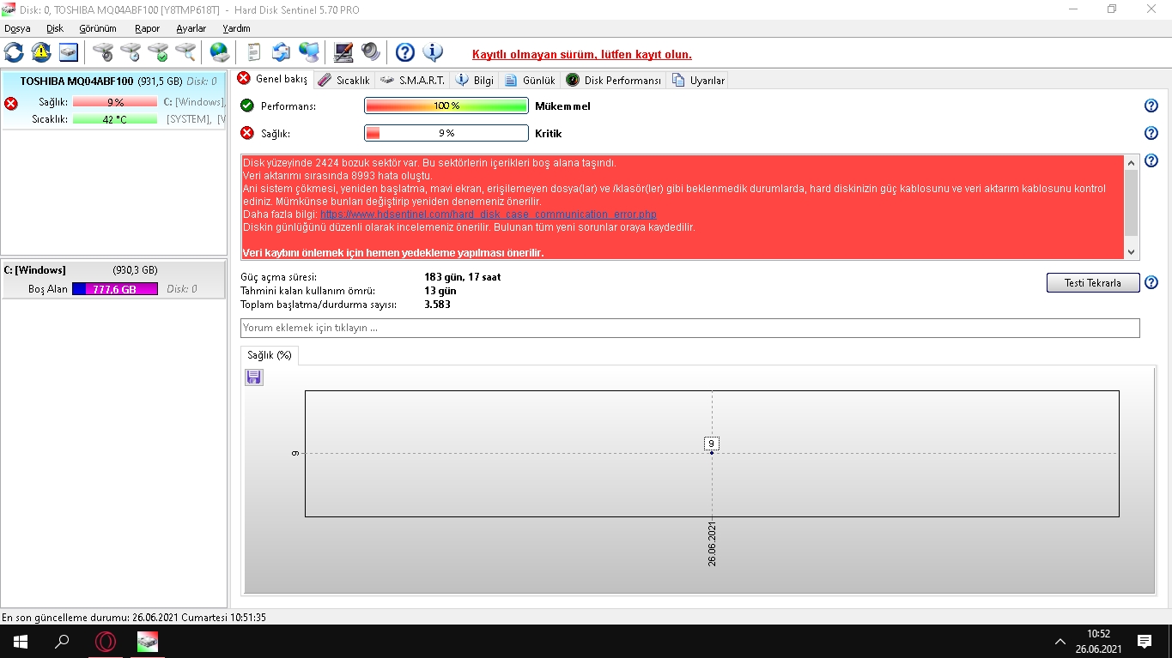
Task: Click the 3.583 start/stop count value
Action: 437,305
